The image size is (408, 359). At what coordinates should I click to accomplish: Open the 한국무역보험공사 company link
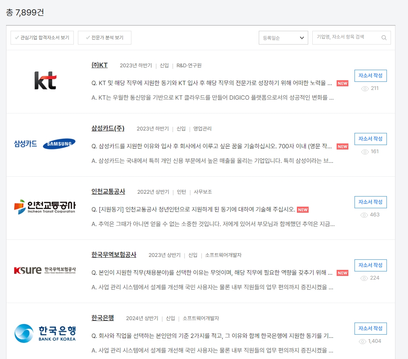[114, 254]
